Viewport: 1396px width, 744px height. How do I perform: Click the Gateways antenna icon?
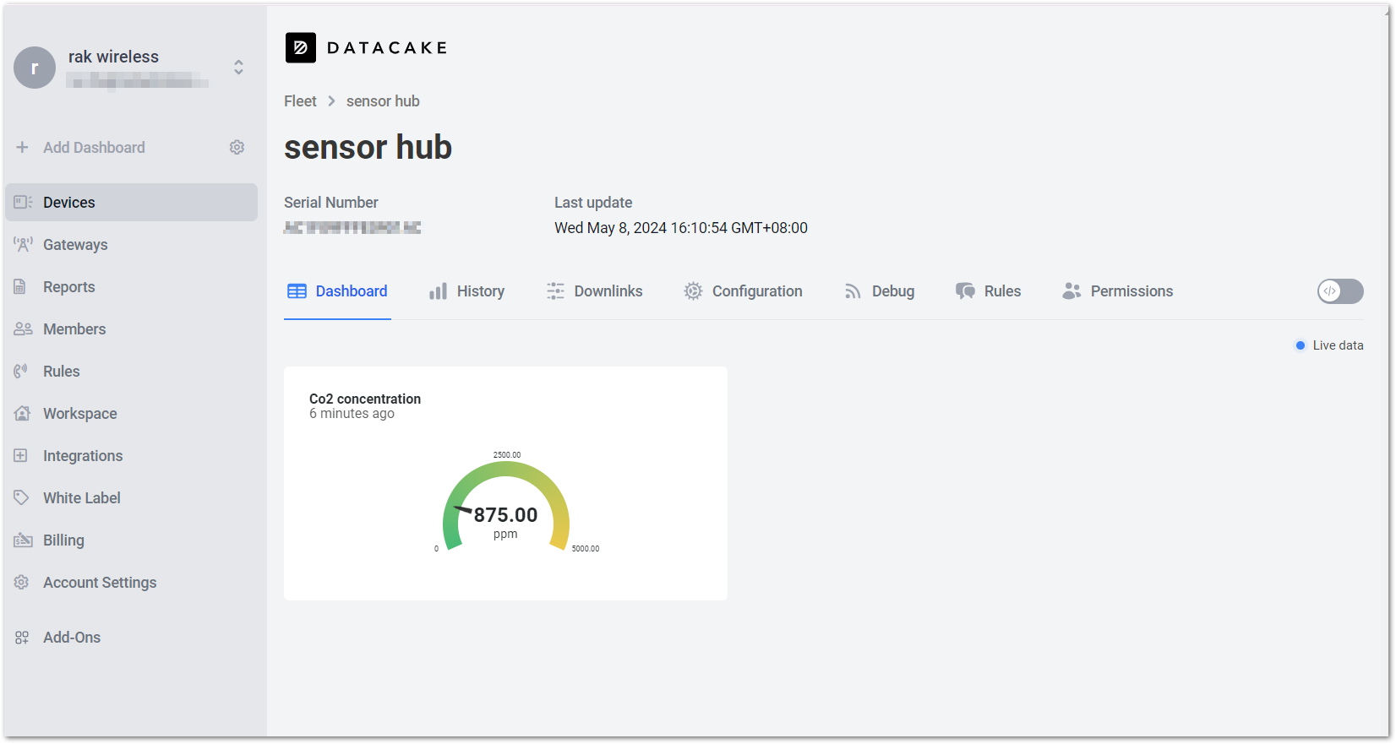(23, 245)
